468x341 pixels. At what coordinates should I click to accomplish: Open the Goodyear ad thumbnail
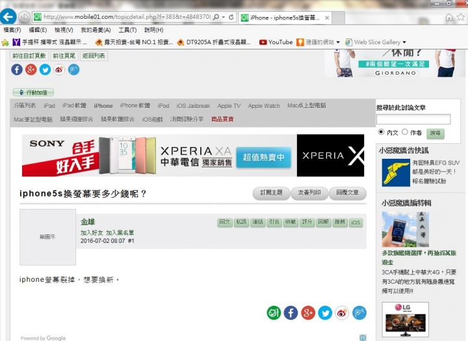(x=396, y=172)
